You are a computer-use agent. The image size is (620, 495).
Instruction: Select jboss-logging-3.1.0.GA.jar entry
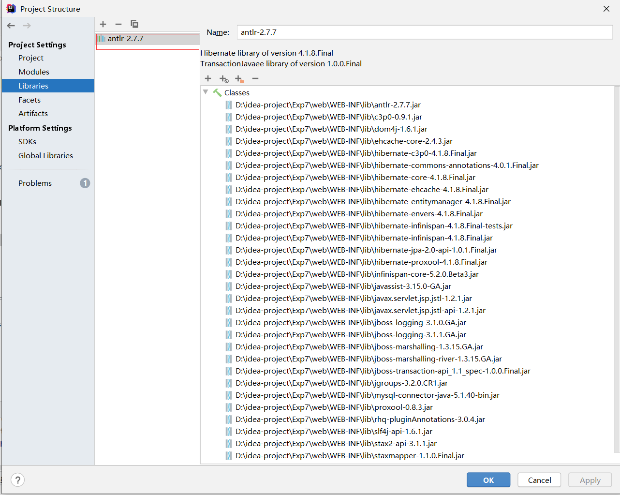click(x=351, y=323)
